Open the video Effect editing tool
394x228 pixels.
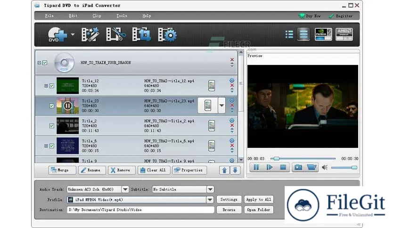pyautogui.click(x=90, y=34)
